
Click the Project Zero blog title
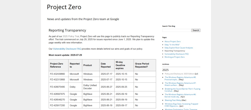(x=64, y=7)
